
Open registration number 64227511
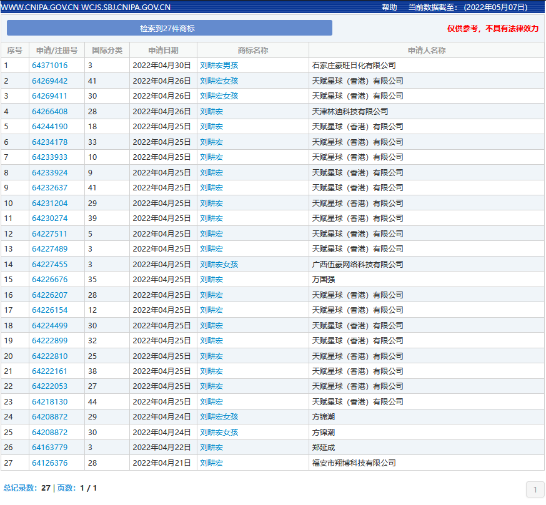coord(50,234)
